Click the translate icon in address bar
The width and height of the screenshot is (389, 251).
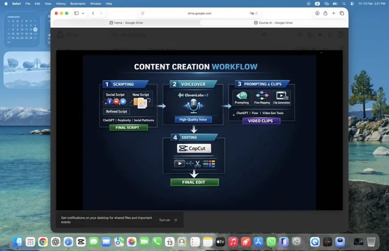coord(251,13)
